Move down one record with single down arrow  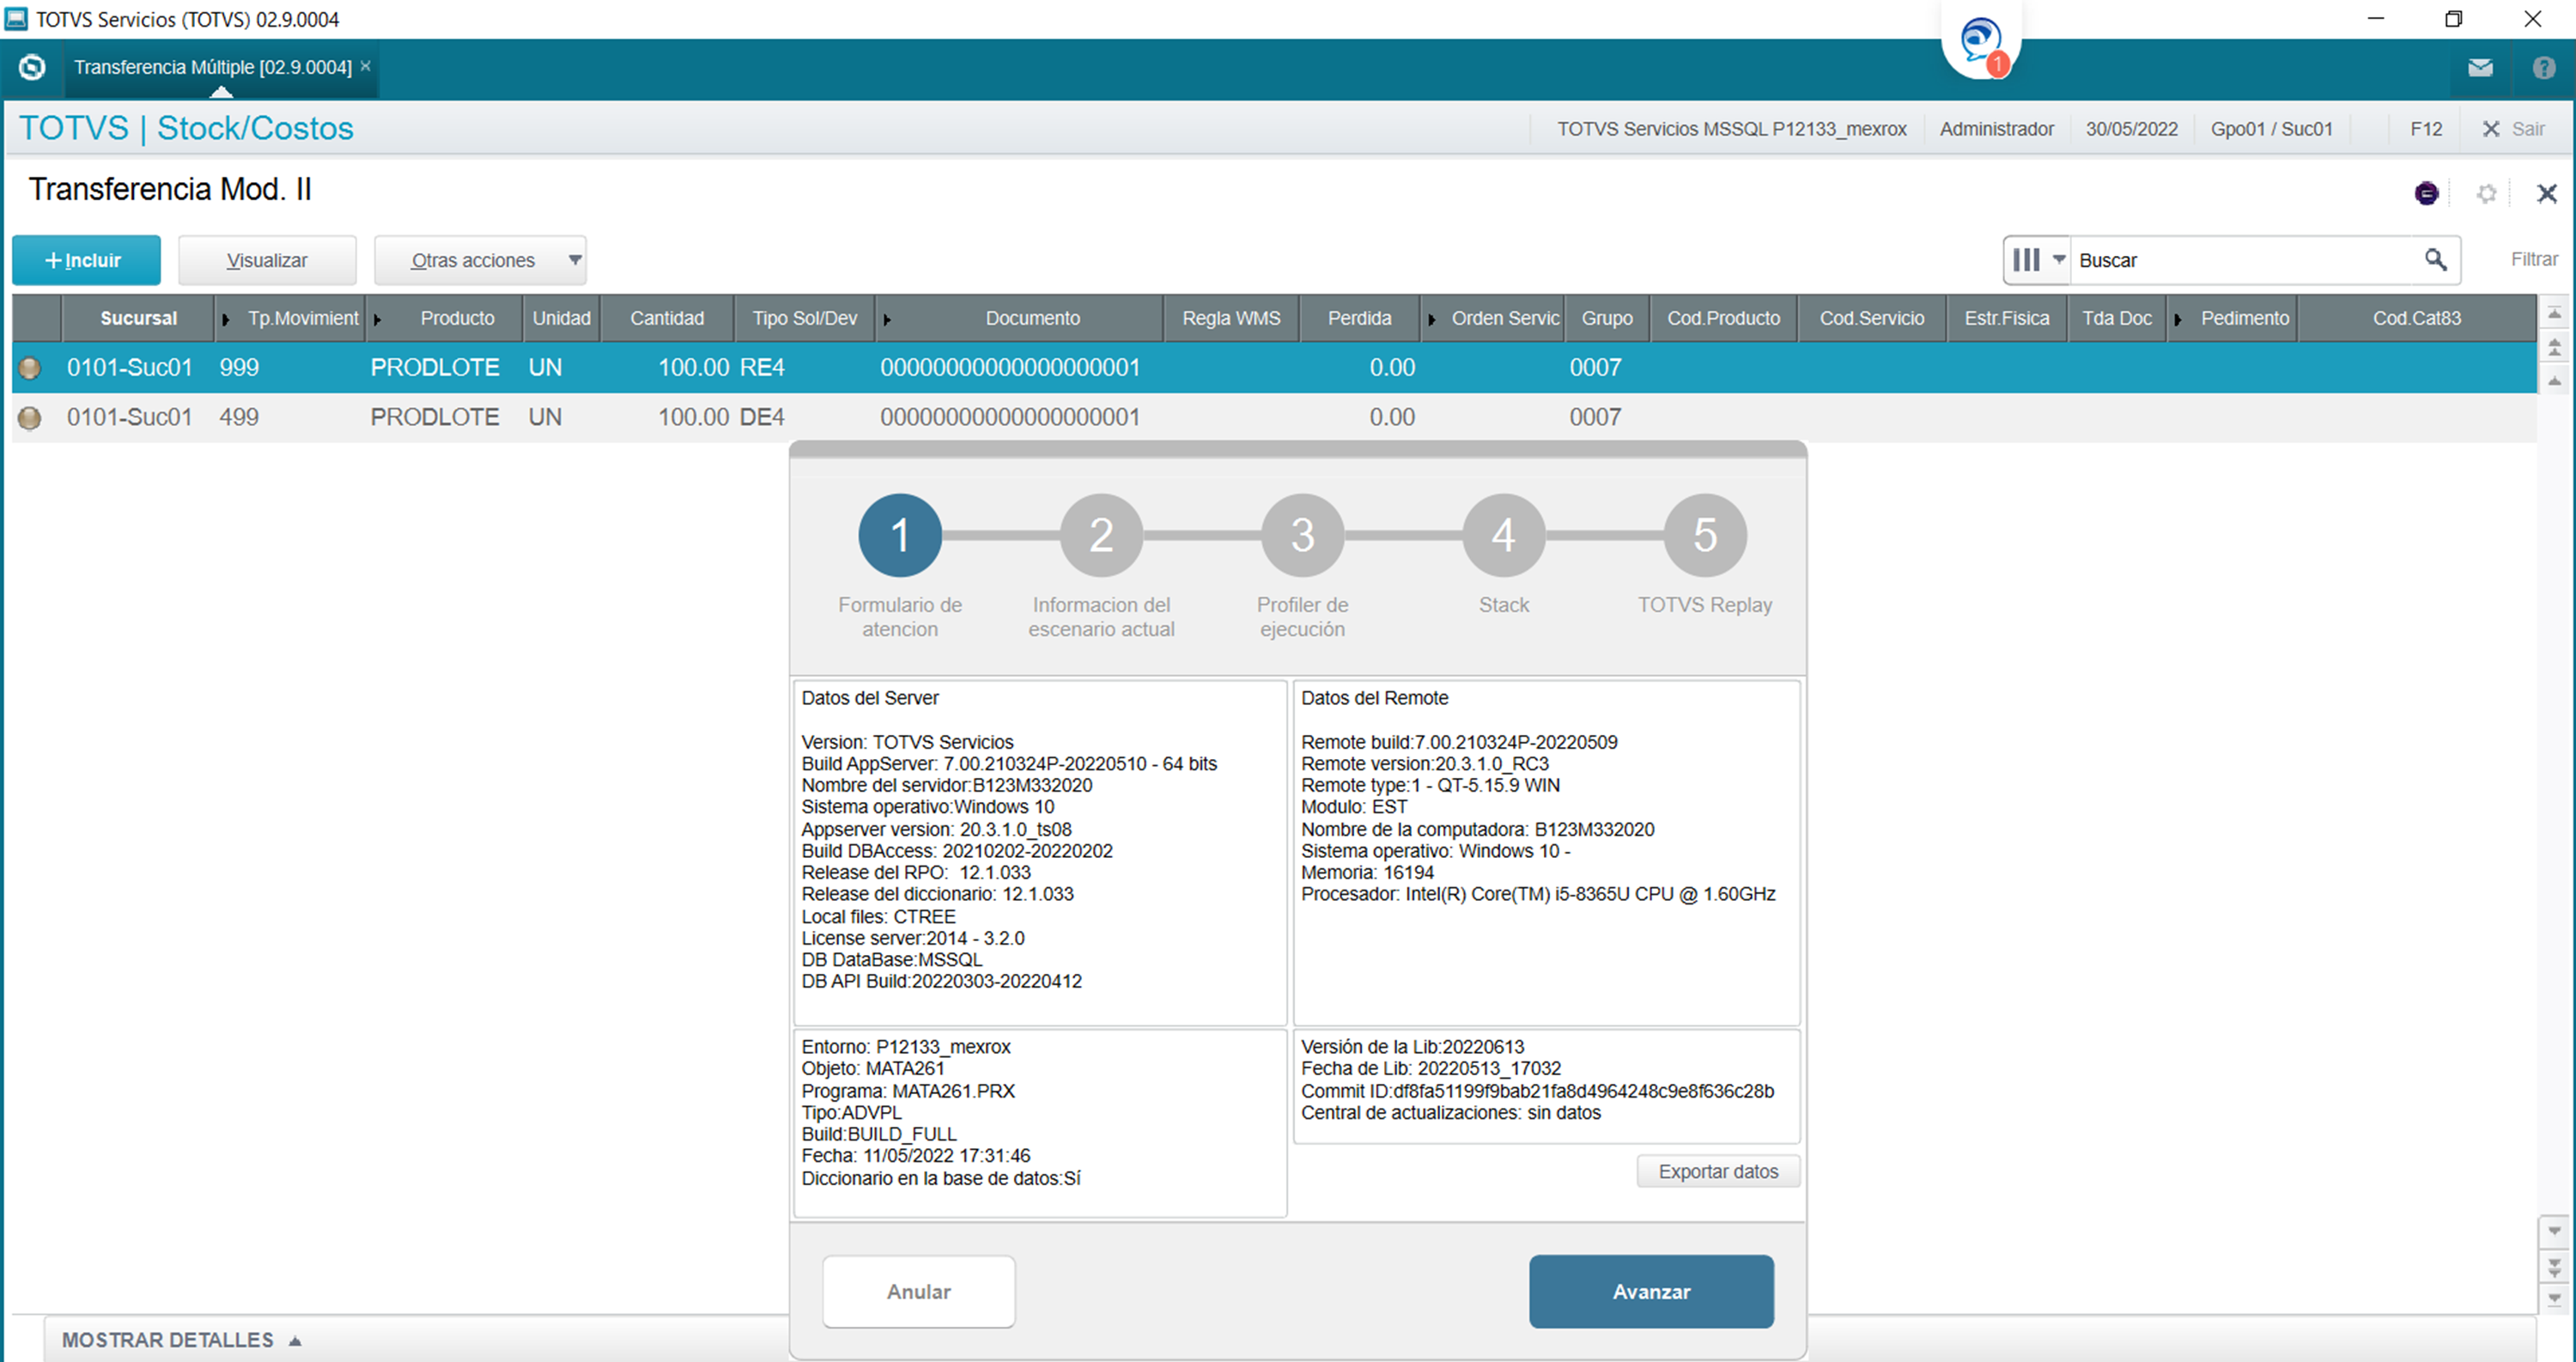[x=2555, y=1231]
